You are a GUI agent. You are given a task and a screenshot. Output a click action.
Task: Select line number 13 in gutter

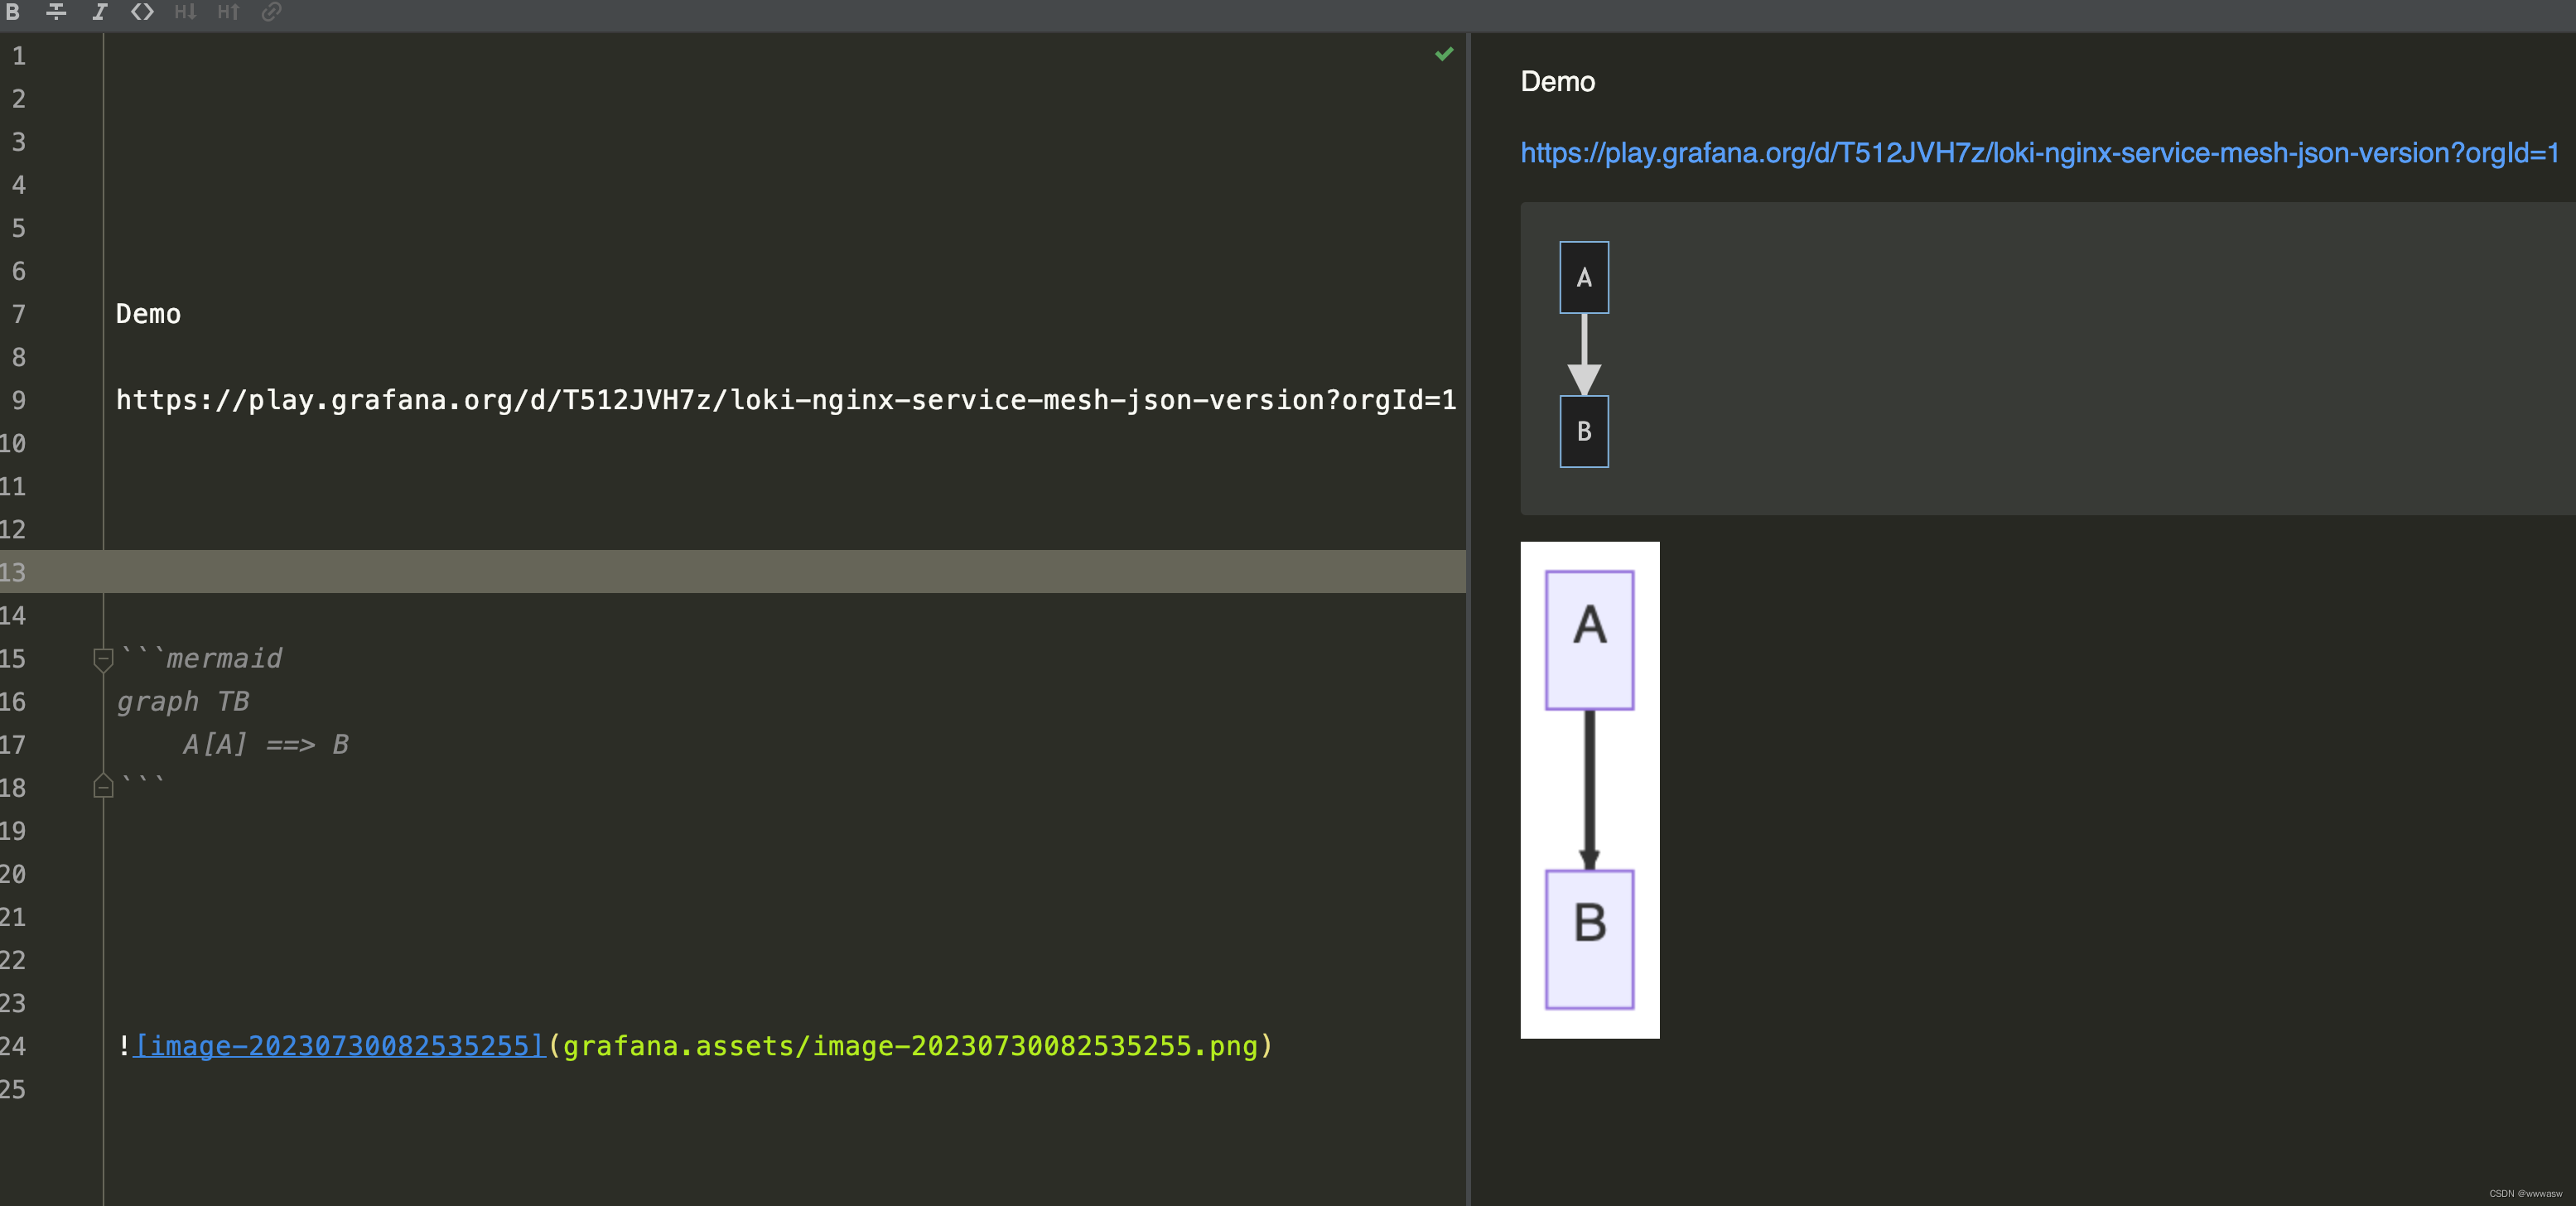[13, 572]
